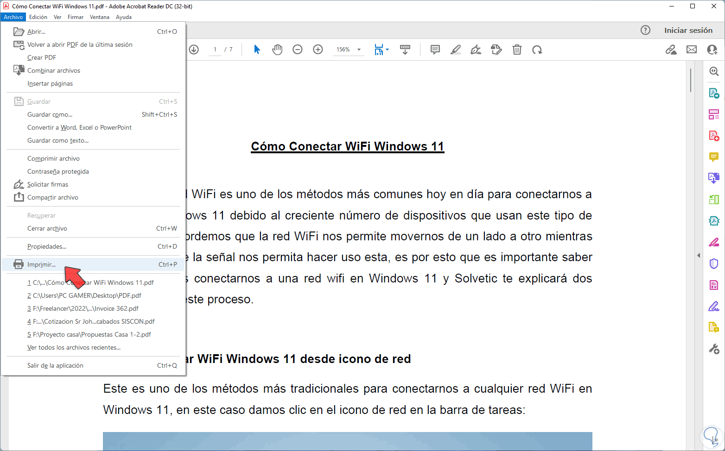Select Volver a abrir PDF de la última sesión
725x451 pixels.
[x=93, y=44]
